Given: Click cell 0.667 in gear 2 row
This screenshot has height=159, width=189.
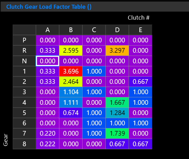Looking at the screenshot, I should (141, 82).
